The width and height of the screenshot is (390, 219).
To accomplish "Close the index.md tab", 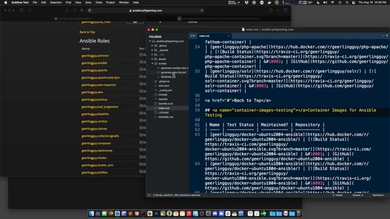I will pyautogui.click(x=229, y=36).
